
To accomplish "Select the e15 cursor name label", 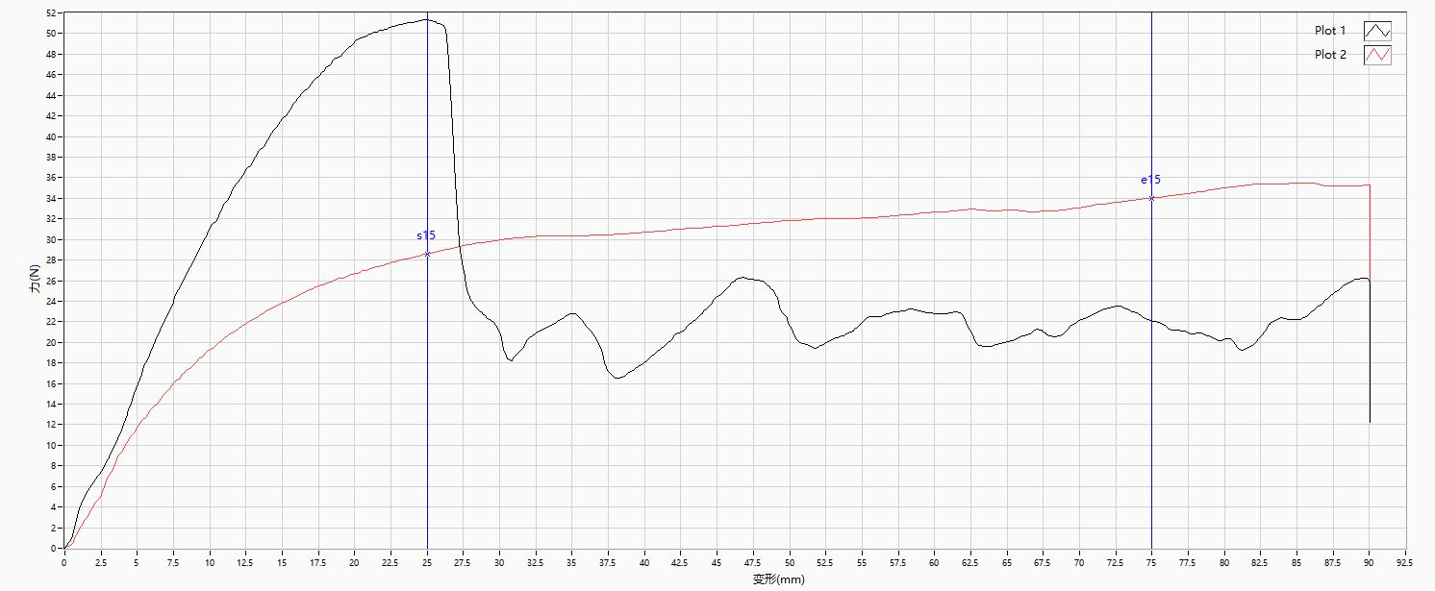I will click(1150, 180).
